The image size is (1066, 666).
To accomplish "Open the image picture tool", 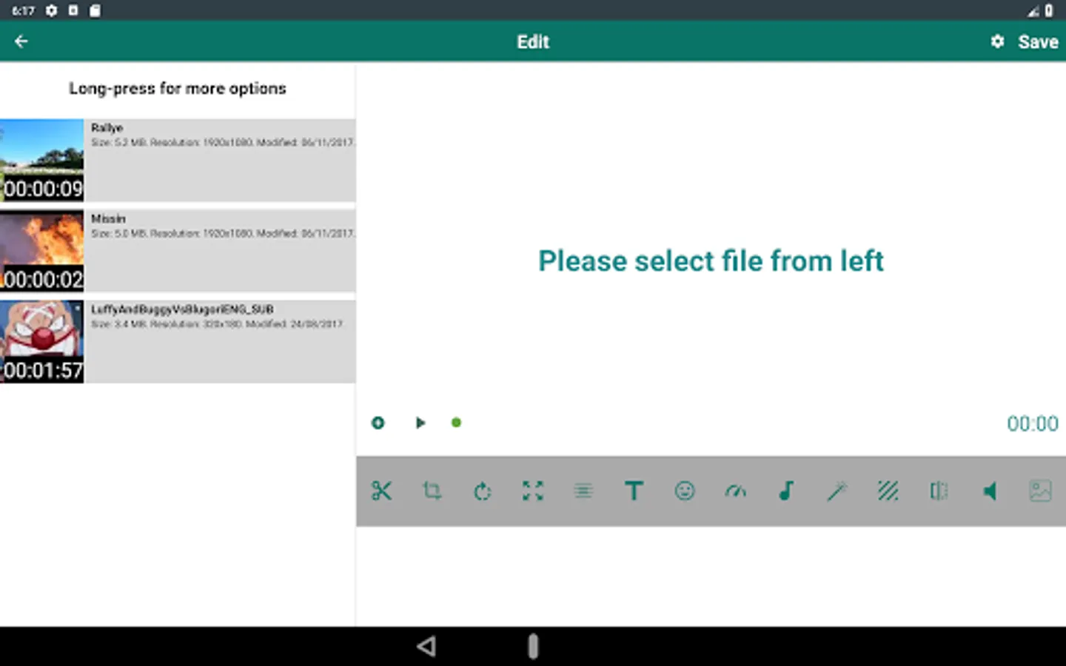I will [1040, 491].
